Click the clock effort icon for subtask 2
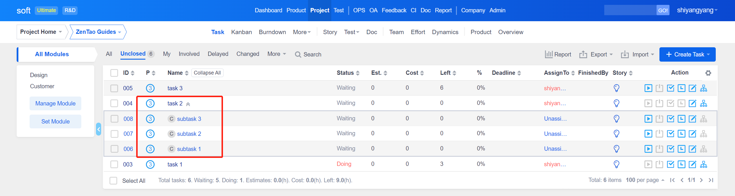Image resolution: width=735 pixels, height=196 pixels. [681, 134]
